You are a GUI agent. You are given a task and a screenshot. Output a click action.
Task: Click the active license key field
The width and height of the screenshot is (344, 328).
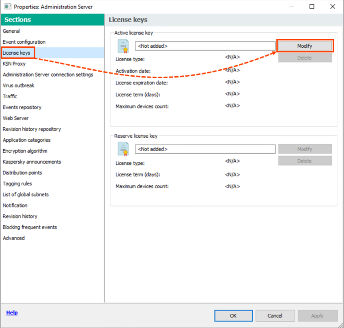pos(205,46)
